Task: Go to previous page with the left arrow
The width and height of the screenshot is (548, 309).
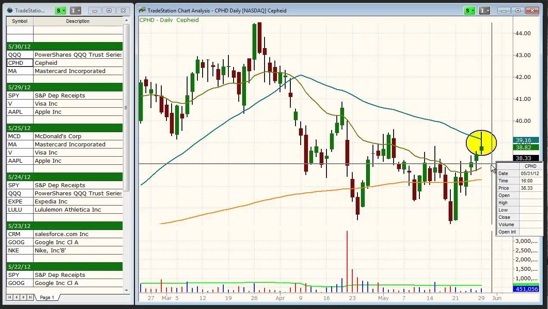Action: [x=17, y=297]
